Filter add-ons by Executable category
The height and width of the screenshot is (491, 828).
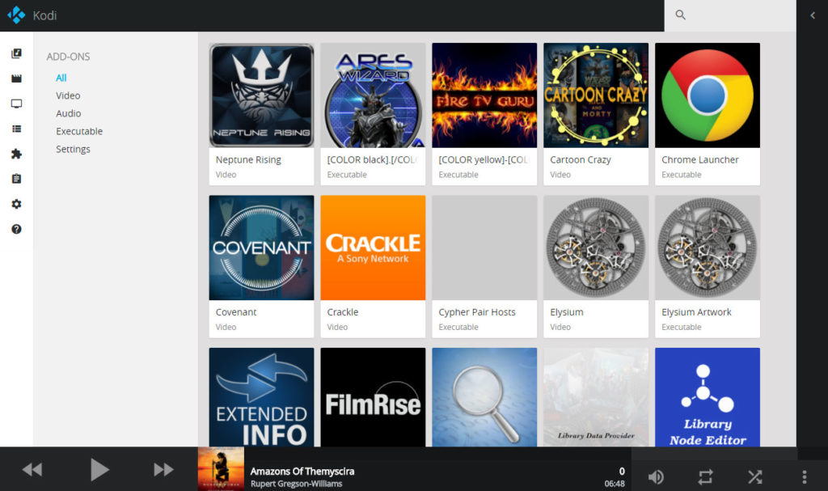point(78,131)
